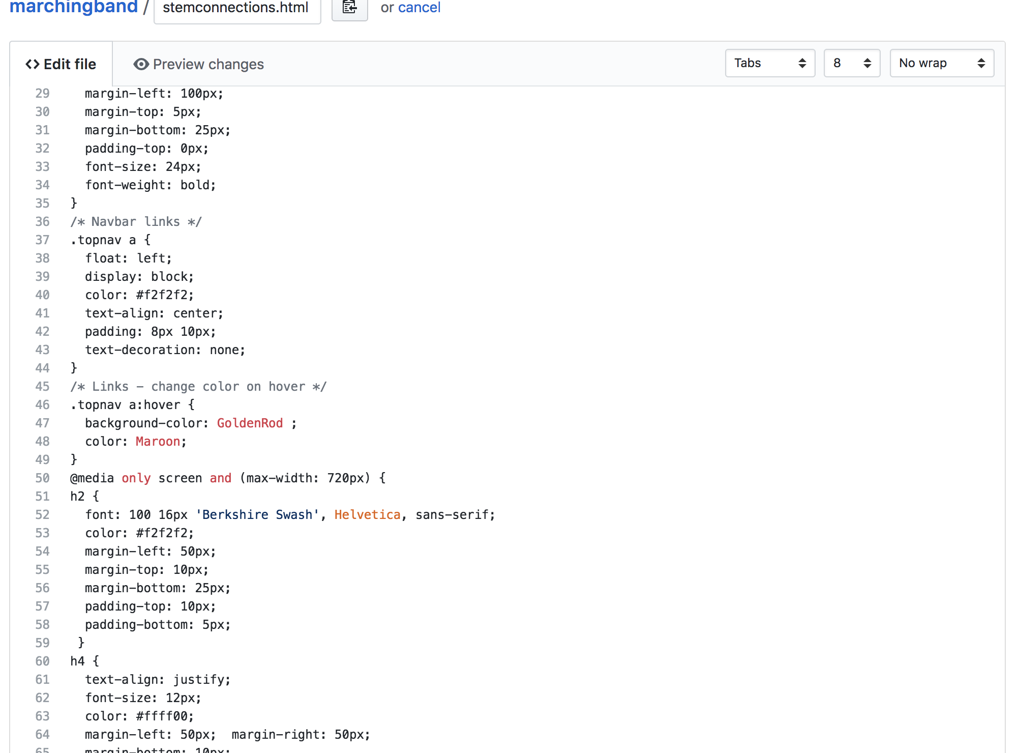Click line number 50 in the gutter
Viewport: 1018px width, 753px height.
[42, 478]
